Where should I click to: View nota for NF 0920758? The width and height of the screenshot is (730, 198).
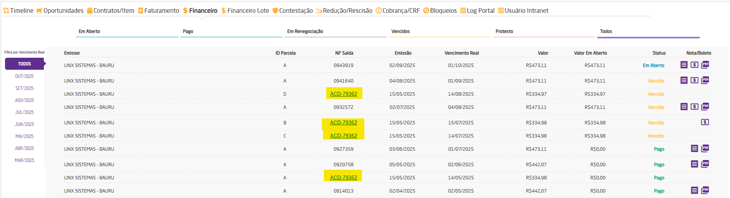[694, 164]
